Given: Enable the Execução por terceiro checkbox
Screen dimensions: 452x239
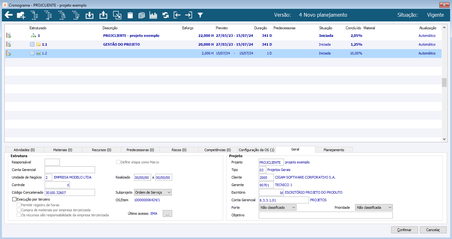Looking at the screenshot, I should pyautogui.click(x=14, y=199).
